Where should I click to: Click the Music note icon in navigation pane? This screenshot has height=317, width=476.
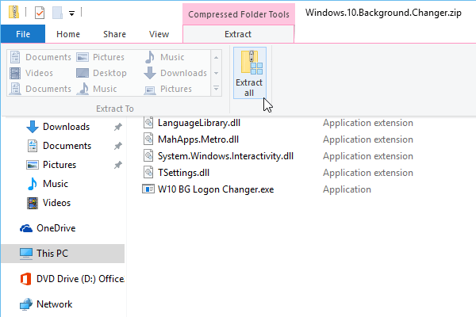click(x=33, y=184)
